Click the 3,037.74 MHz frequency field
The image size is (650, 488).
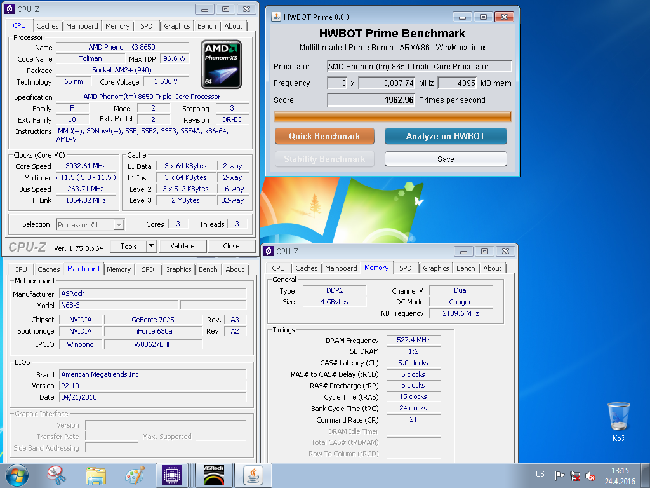[x=387, y=83]
